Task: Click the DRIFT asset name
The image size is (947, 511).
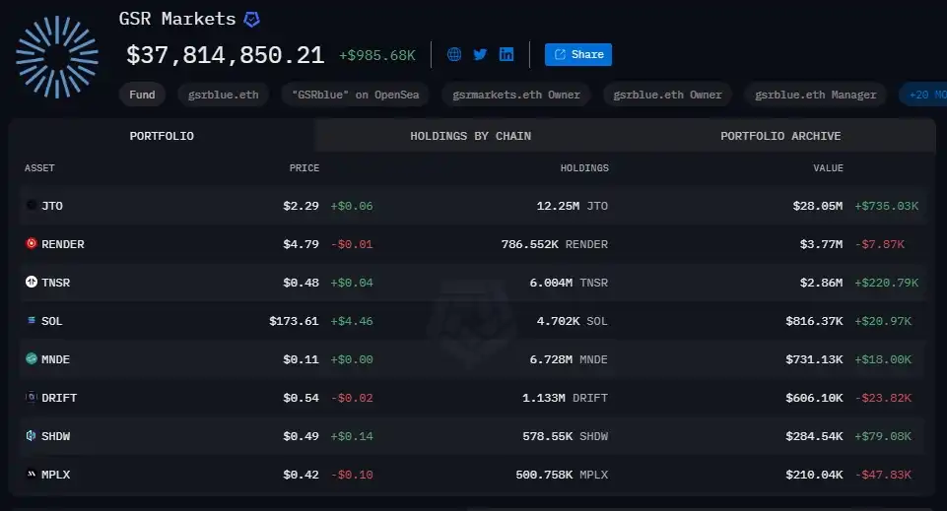Action: click(59, 398)
